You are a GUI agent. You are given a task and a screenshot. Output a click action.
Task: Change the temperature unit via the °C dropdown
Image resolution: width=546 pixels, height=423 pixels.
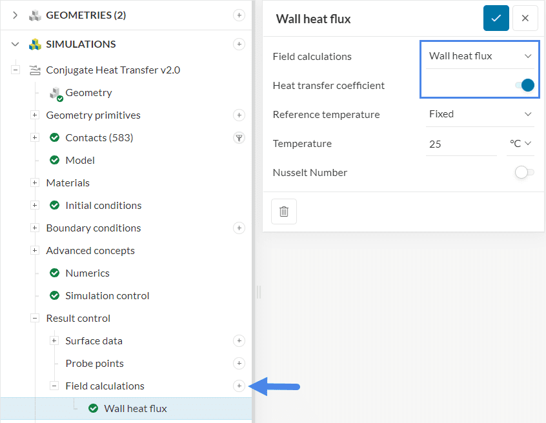[520, 143]
